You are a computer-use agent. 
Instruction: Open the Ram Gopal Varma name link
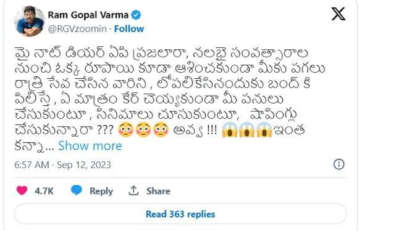88,15
